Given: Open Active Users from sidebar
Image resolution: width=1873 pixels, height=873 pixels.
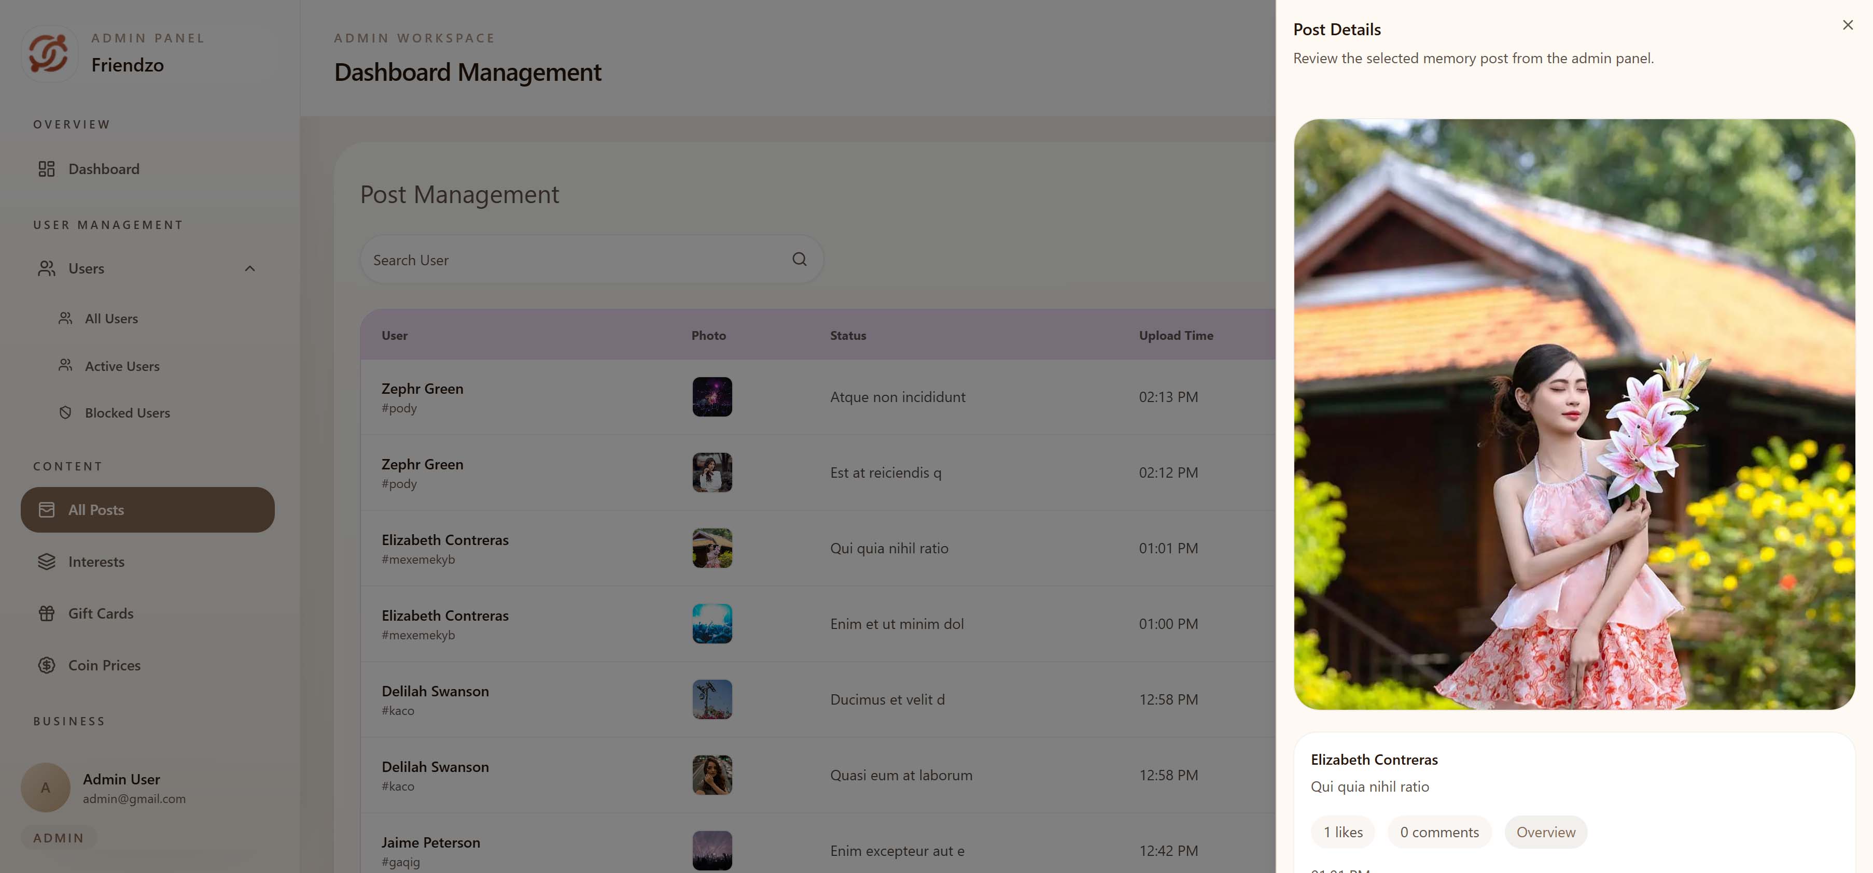Looking at the screenshot, I should tap(65, 365).
